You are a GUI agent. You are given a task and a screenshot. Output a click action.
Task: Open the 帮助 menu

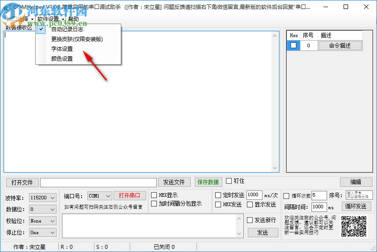pyautogui.click(x=74, y=19)
